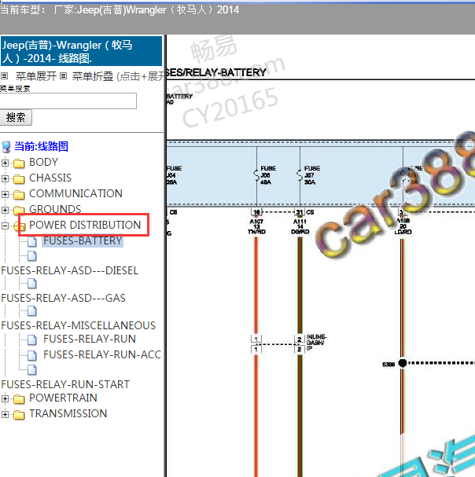Click the POWERTRAIN folder icon
The width and height of the screenshot is (475, 477).
19,399
